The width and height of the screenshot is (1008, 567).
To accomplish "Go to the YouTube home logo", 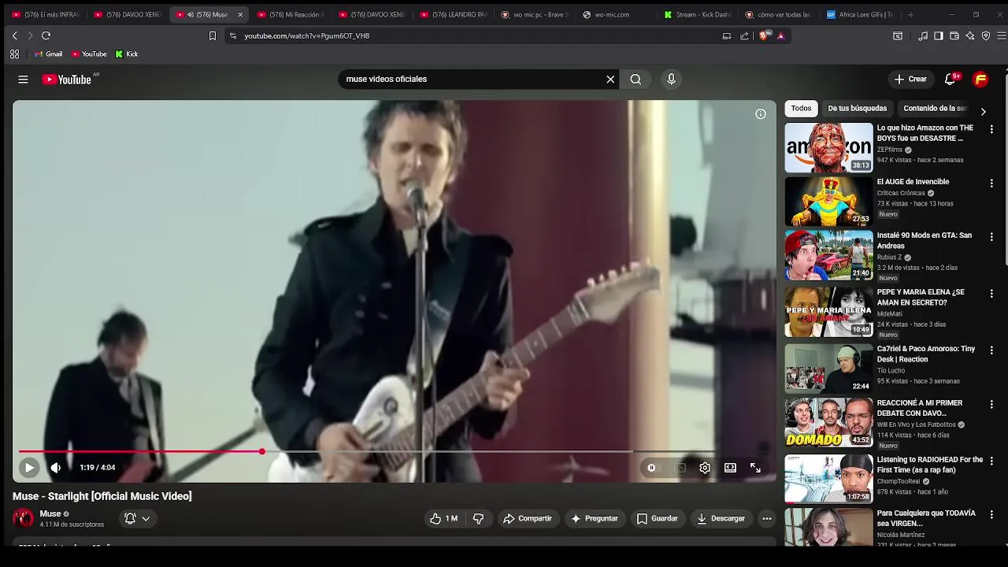I will [66, 80].
